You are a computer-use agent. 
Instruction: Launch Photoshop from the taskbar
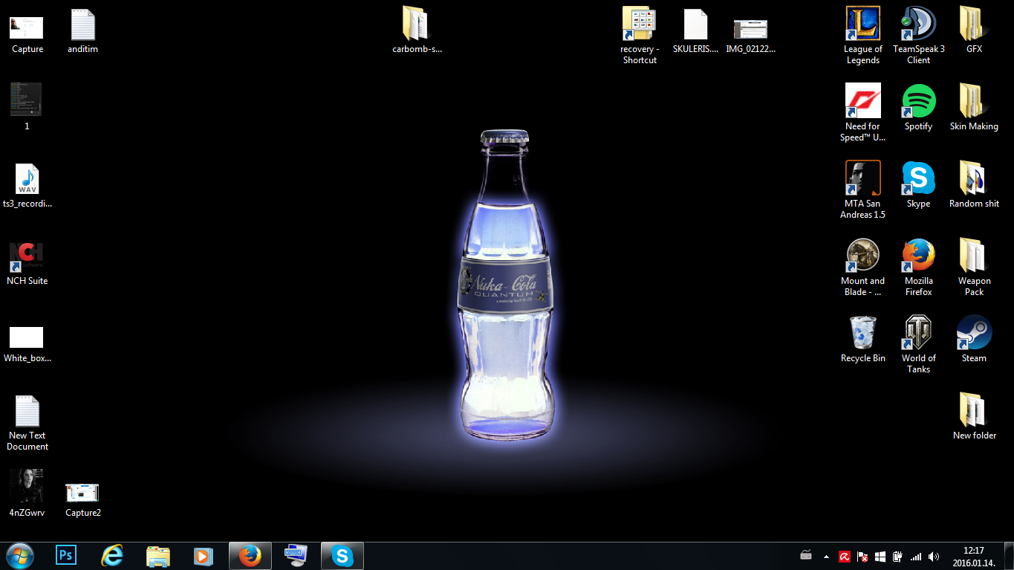[x=66, y=556]
